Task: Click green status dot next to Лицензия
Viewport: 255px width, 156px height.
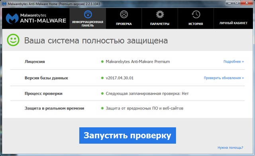Action: (x=102, y=62)
